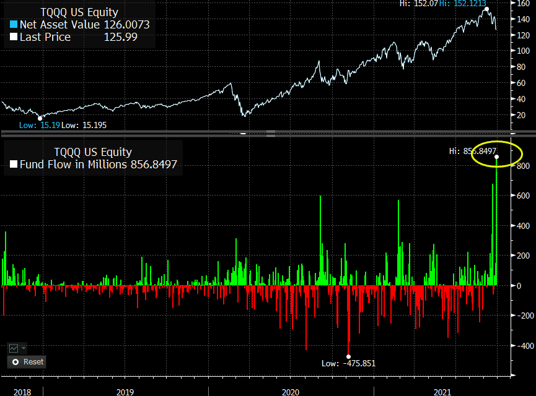Click the 140 price axis label

point(524,19)
